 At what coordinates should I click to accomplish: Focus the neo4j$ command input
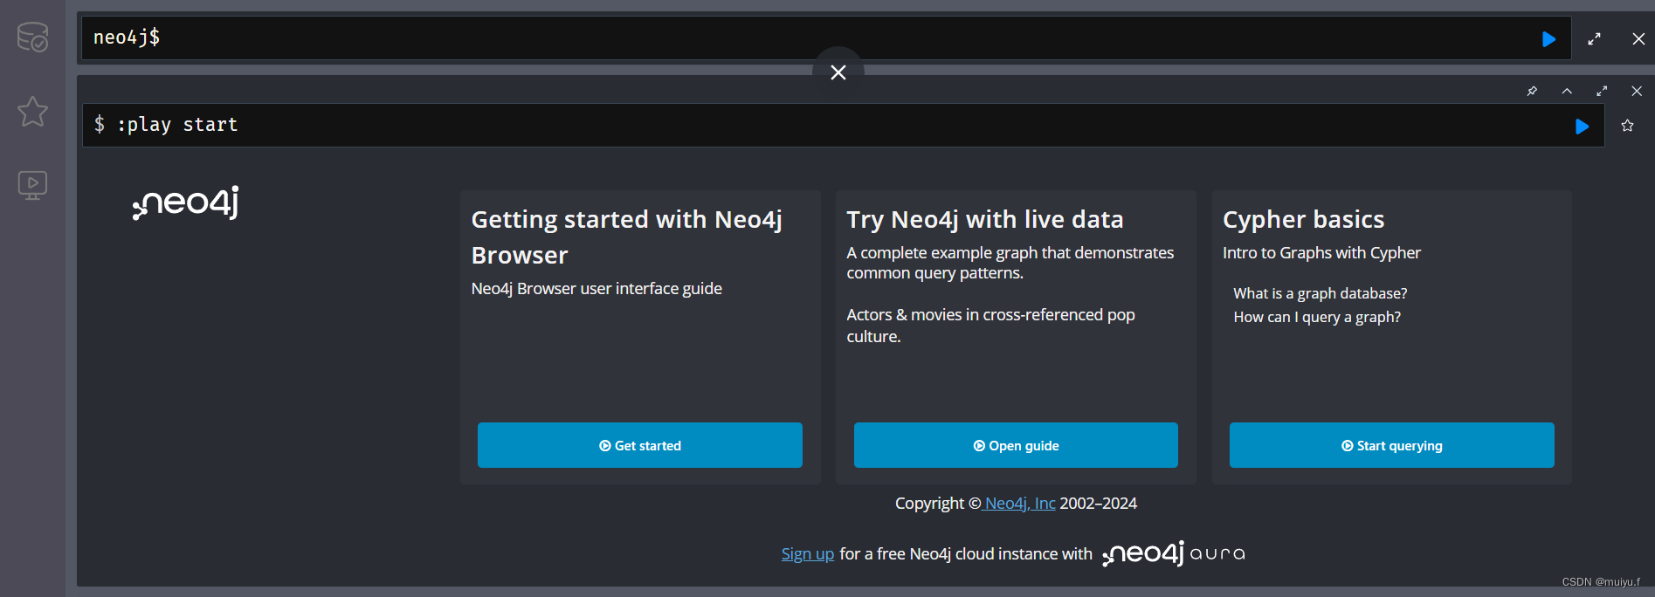coord(826,38)
